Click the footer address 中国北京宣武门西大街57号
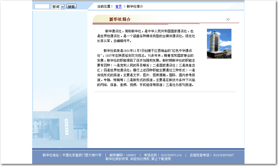The width and height of the screenshot is (278, 166). point(82,155)
